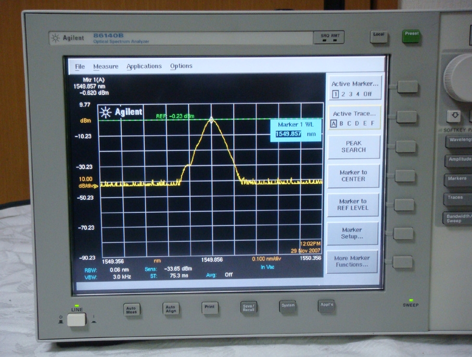Image resolution: width=472 pixels, height=357 pixels.
Task: Select active marker 3
Action: pyautogui.click(x=350, y=94)
